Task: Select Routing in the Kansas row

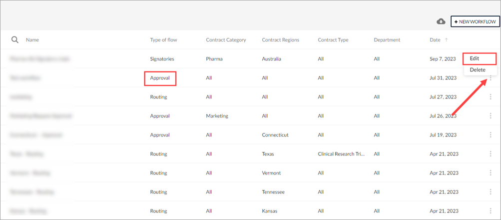Action: point(158,211)
